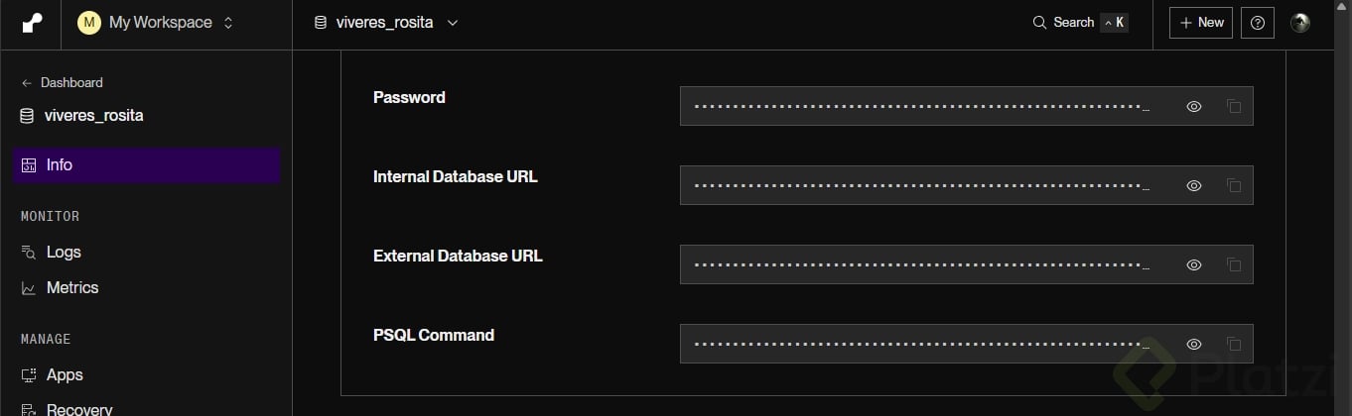Show the Internal Database URL
1352x416 pixels.
click(x=1194, y=185)
